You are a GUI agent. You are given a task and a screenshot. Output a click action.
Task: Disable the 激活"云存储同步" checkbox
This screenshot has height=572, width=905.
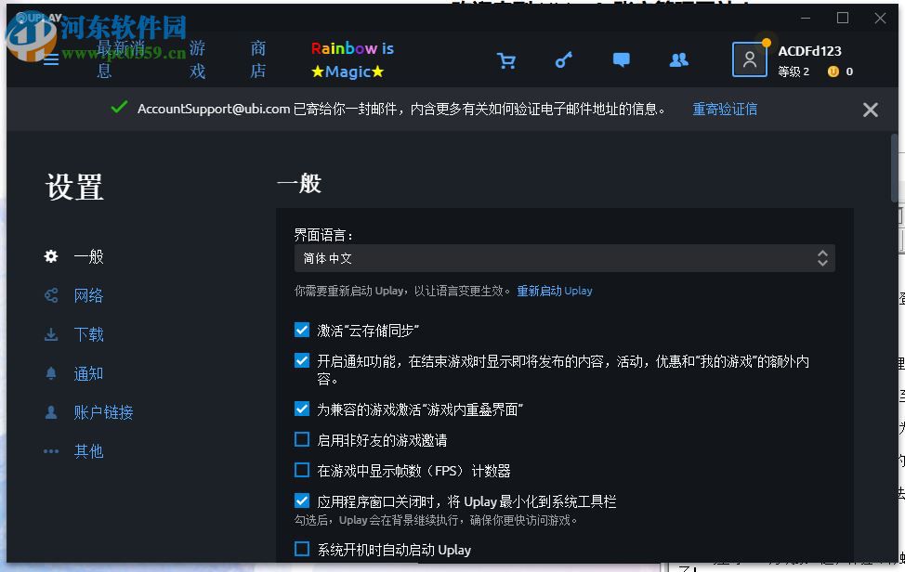[302, 330]
